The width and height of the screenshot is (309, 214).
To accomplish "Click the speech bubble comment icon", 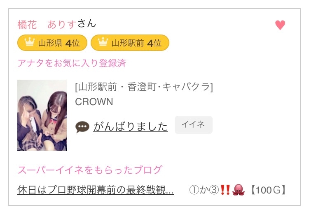I will [82, 127].
